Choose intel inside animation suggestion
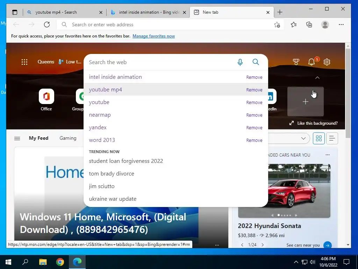The width and height of the screenshot is (358, 269). [115, 77]
